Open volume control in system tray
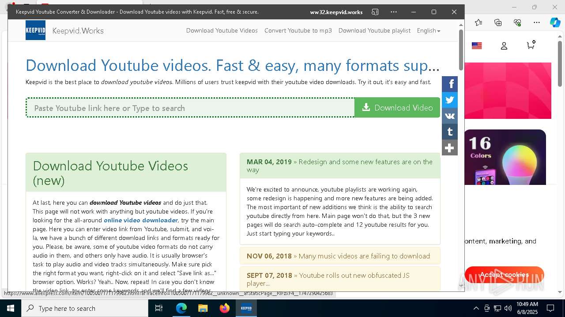 pyautogui.click(x=508, y=308)
